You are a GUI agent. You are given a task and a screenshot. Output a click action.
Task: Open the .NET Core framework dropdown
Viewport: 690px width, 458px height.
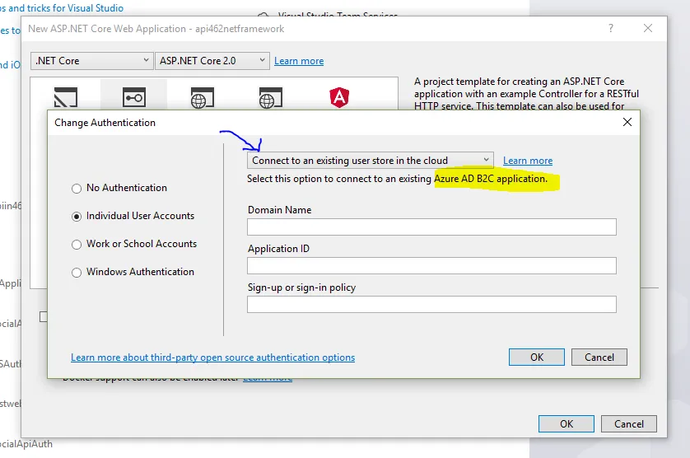(92, 61)
